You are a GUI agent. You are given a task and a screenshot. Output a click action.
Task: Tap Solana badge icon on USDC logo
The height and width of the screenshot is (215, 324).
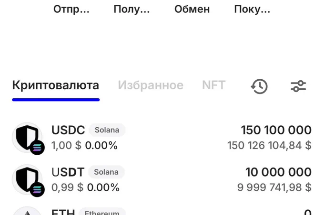pyautogui.click(x=37, y=148)
